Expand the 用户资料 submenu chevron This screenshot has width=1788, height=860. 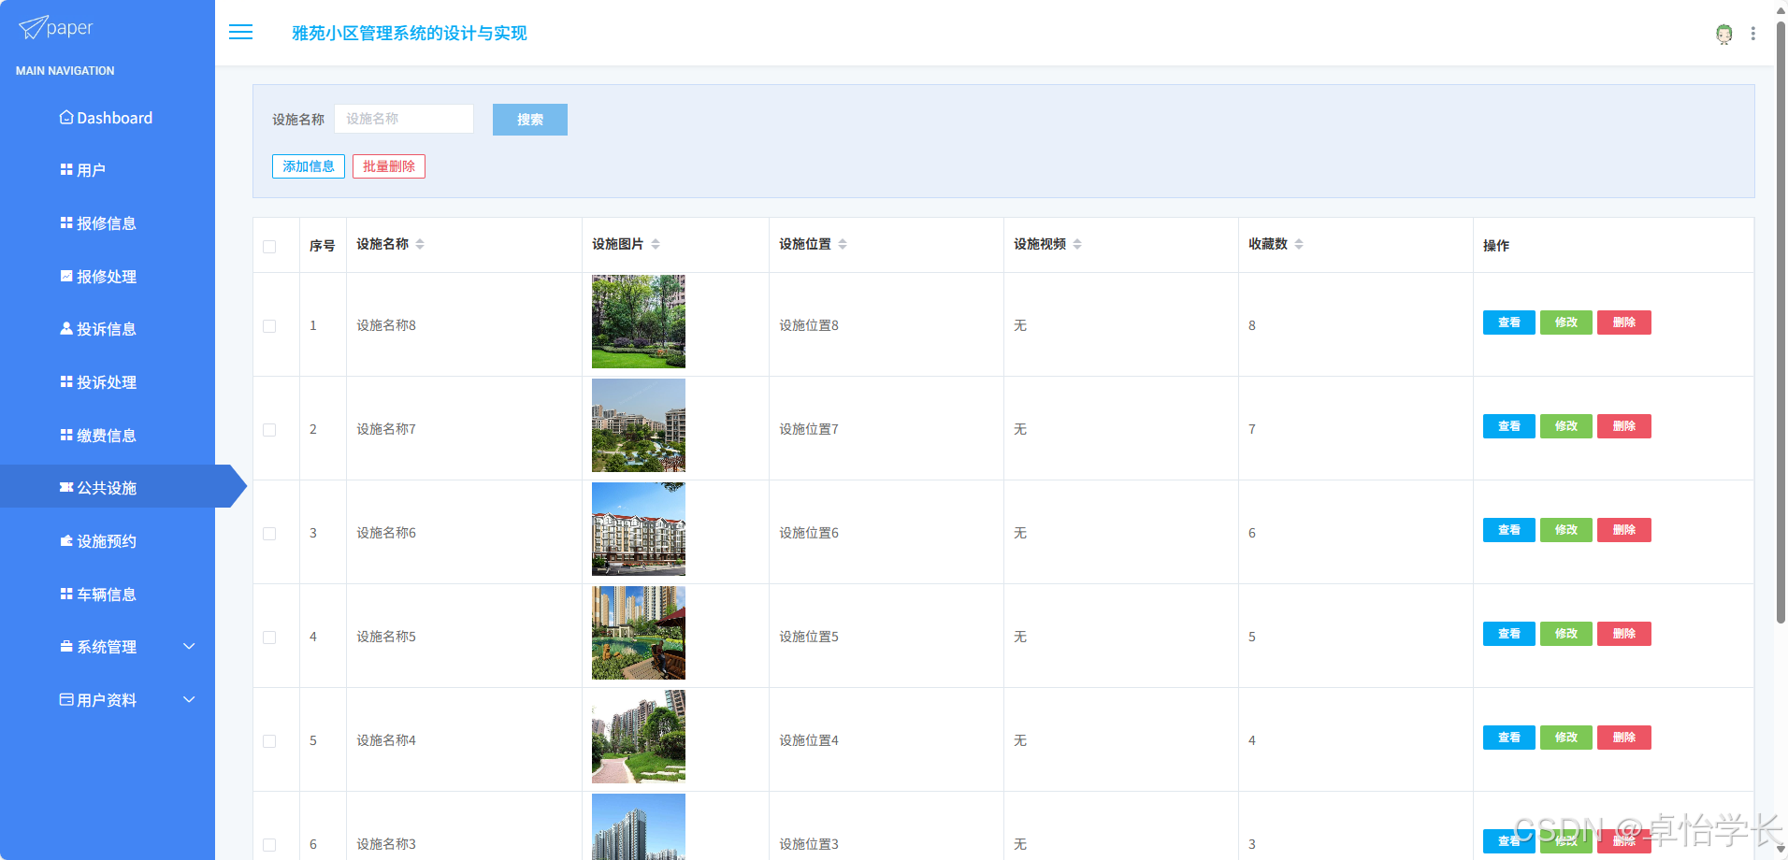tap(189, 700)
